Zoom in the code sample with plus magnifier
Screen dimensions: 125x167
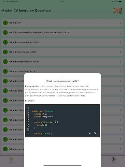pyautogui.click(x=95, y=133)
